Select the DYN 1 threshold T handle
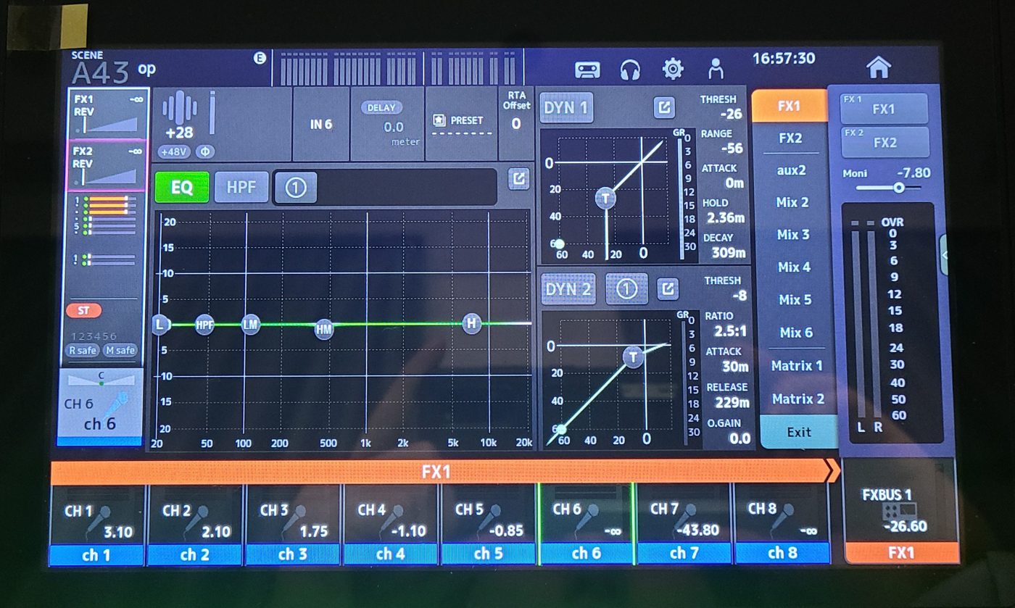Image resolution: width=1015 pixels, height=608 pixels. (x=605, y=198)
